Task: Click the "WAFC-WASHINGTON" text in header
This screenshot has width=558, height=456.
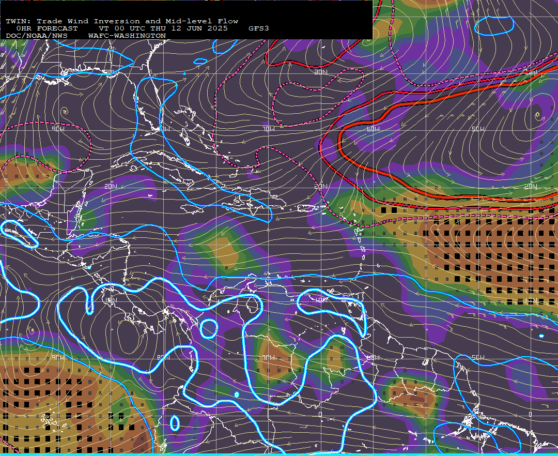Action: pos(127,36)
